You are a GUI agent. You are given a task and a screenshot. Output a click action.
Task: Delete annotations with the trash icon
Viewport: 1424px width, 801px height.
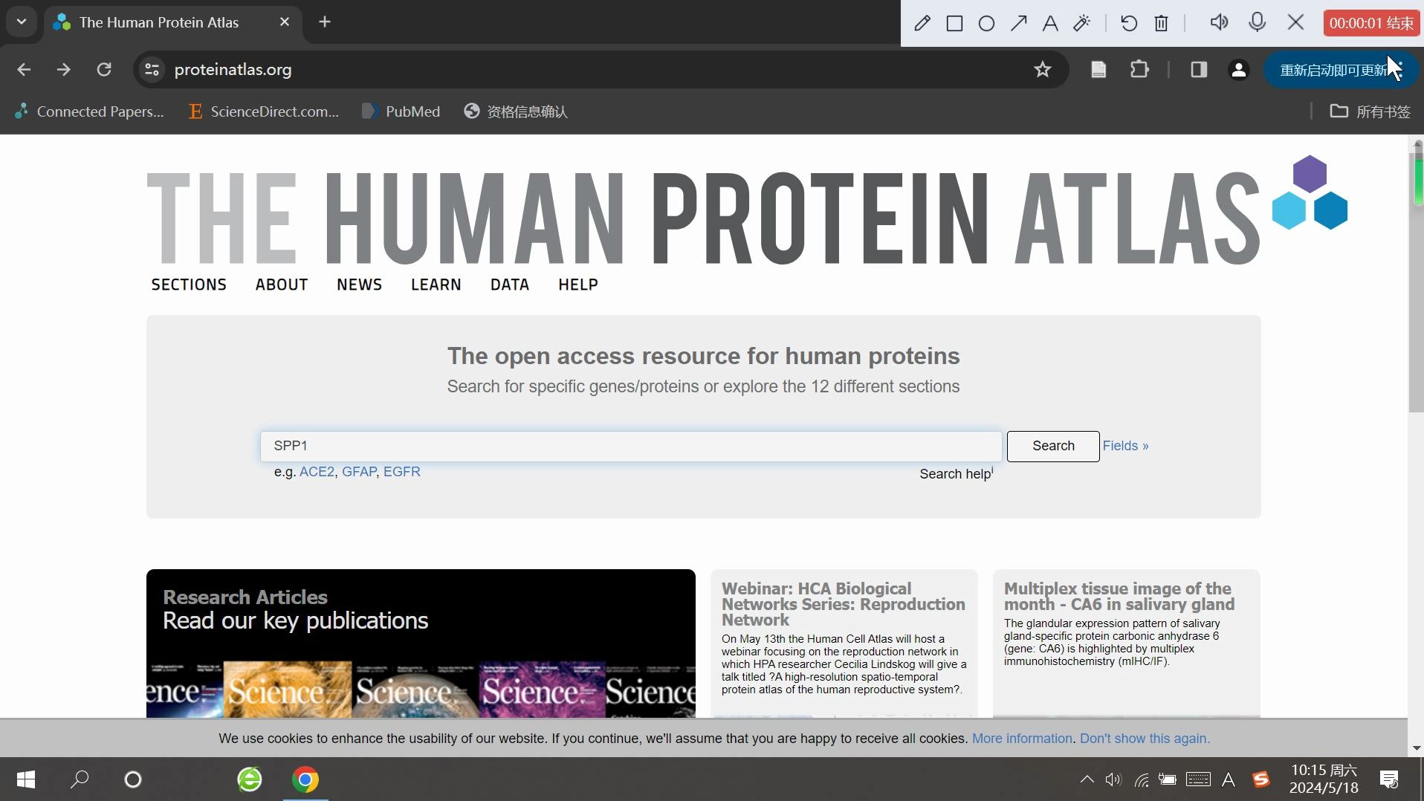[1162, 23]
